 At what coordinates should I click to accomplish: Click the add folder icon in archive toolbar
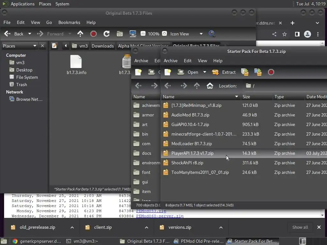258,72
